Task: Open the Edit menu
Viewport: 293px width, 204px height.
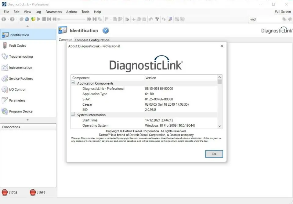Action: click(x=16, y=12)
